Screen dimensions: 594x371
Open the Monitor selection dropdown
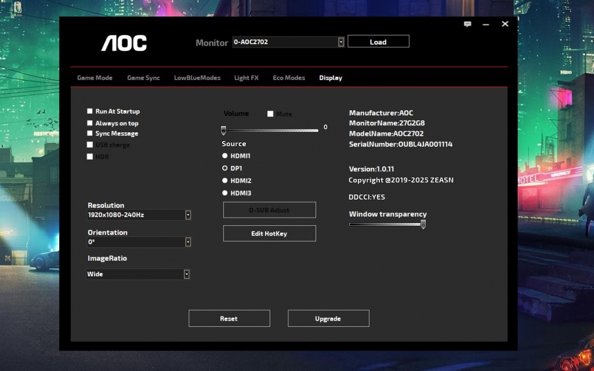(x=341, y=42)
